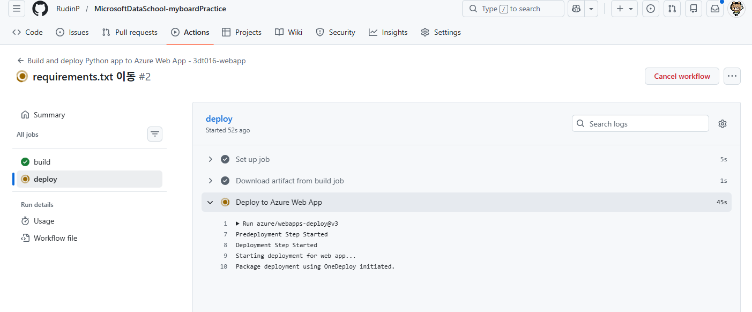752x312 pixels.
Task: Open the workflow run more options menu
Action: (x=732, y=76)
